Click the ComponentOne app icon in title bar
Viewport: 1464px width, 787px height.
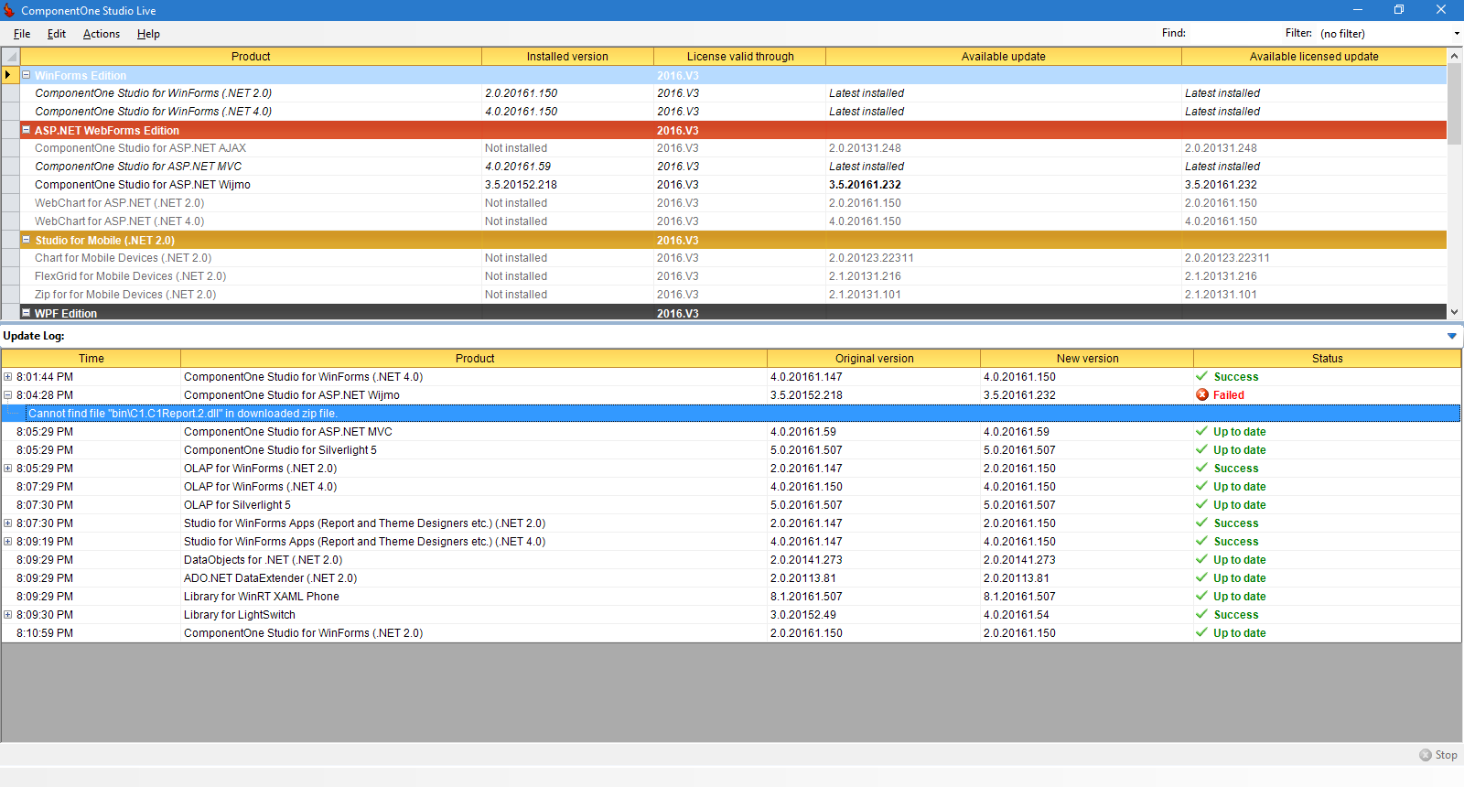pyautogui.click(x=9, y=10)
